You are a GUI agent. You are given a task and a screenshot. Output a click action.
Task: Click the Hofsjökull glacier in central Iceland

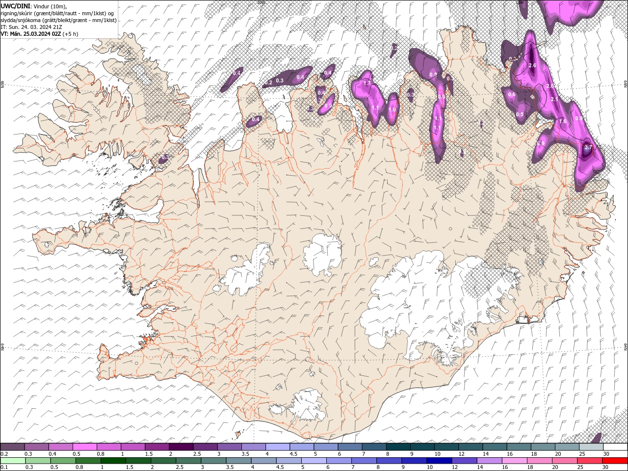coord(322,254)
